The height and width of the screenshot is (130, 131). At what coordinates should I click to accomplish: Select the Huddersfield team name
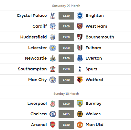(x=34, y=37)
